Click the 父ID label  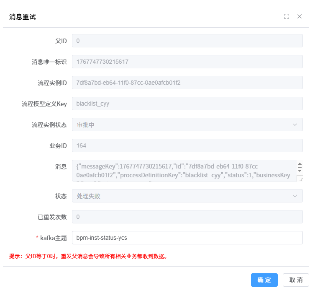point(61,41)
